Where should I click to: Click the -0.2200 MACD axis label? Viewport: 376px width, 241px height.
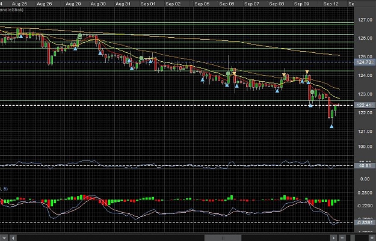pos(365,206)
